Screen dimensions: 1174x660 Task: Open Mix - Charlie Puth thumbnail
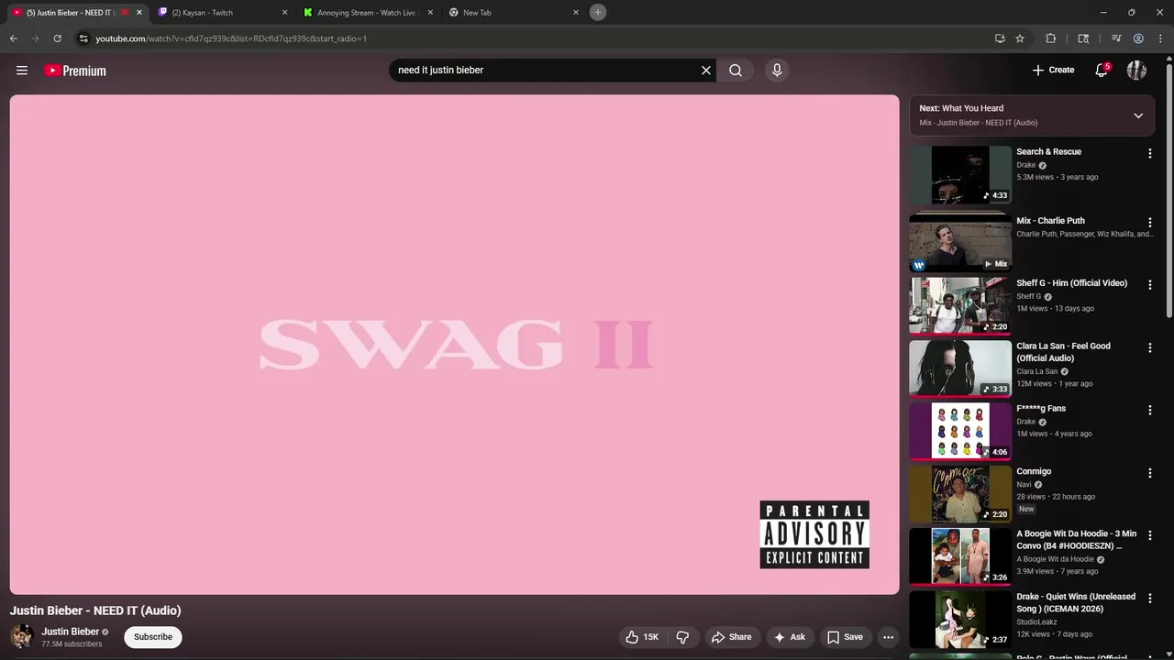pyautogui.click(x=960, y=243)
